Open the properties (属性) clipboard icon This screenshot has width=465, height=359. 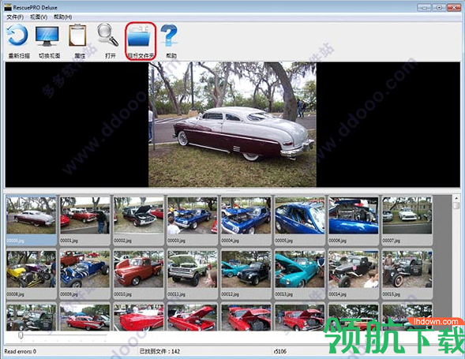tap(77, 36)
